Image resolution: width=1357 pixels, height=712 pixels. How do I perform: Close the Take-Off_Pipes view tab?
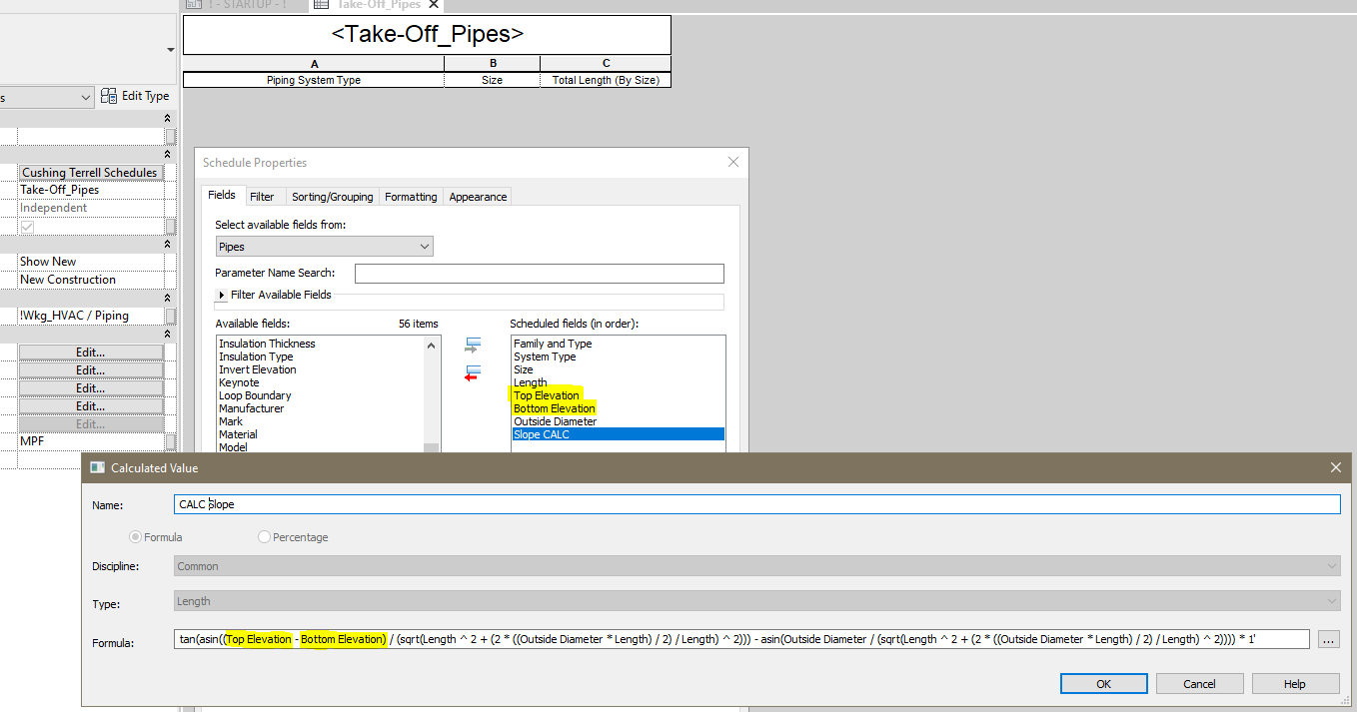pyautogui.click(x=434, y=4)
